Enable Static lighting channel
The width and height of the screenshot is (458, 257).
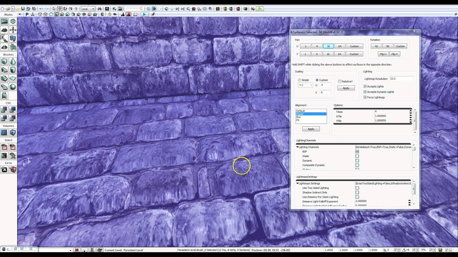[357, 156]
